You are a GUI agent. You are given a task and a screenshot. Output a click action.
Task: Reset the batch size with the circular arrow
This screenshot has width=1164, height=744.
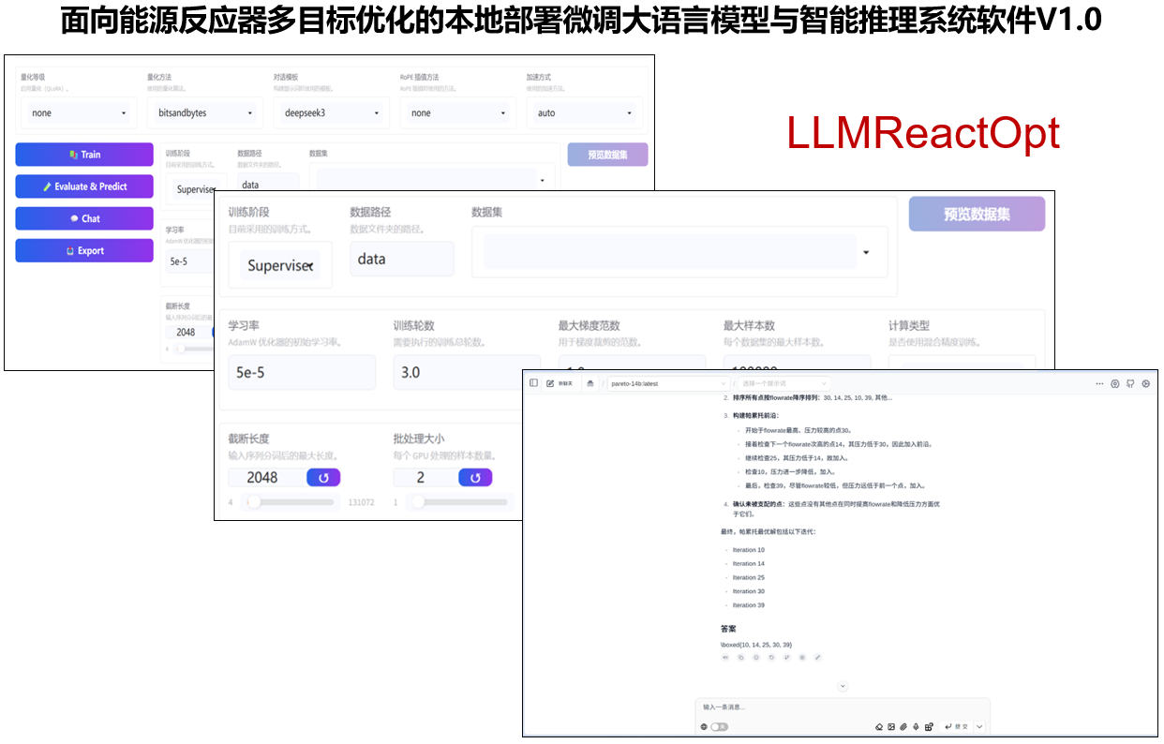(x=473, y=478)
